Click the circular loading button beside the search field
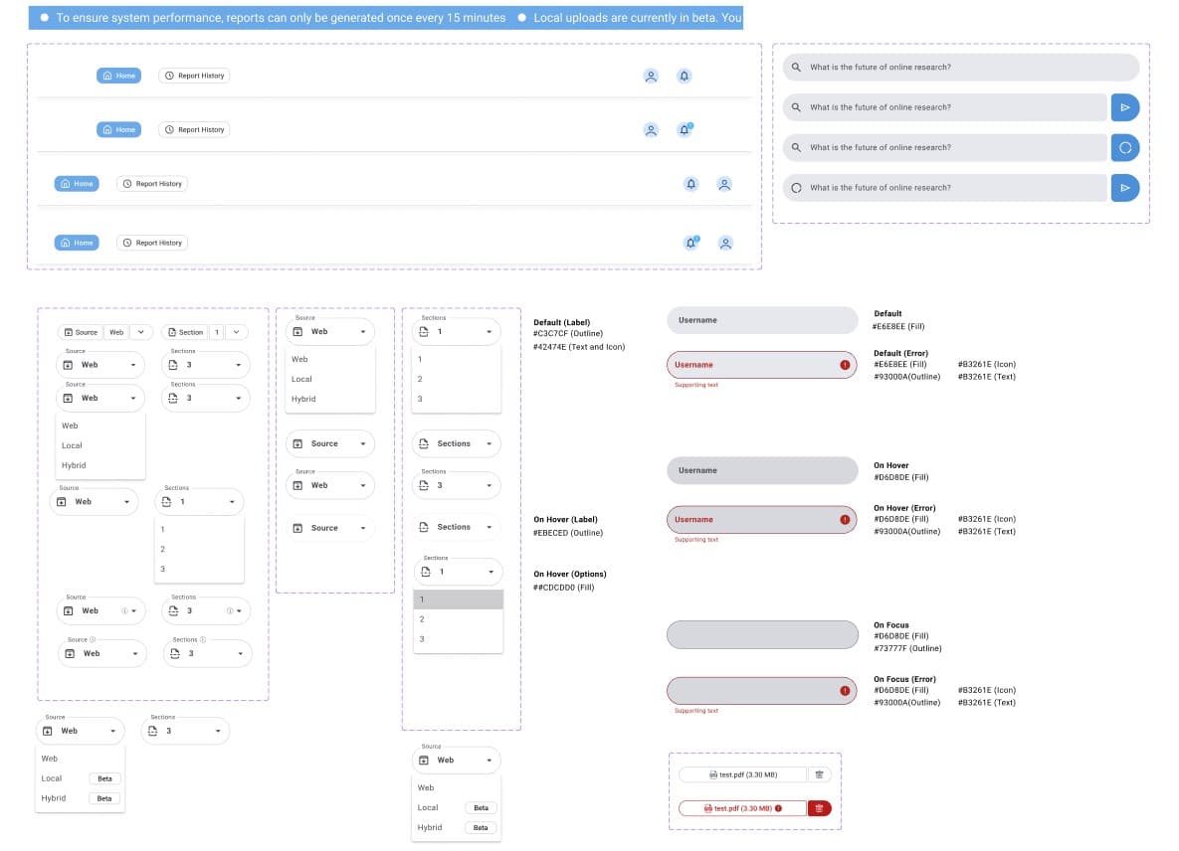The height and width of the screenshot is (851, 1179). coord(1125,148)
